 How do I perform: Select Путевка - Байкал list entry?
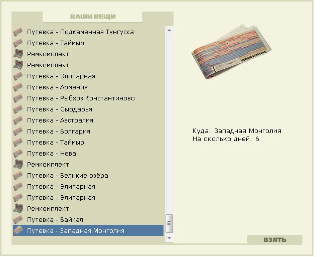(88, 220)
